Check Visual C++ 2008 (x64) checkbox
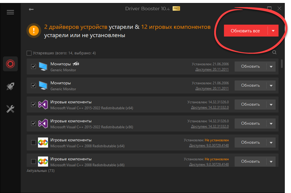 click(34, 143)
